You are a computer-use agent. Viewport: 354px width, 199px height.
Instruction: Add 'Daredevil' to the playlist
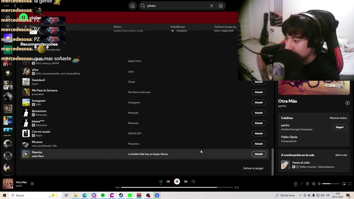[x=259, y=82]
